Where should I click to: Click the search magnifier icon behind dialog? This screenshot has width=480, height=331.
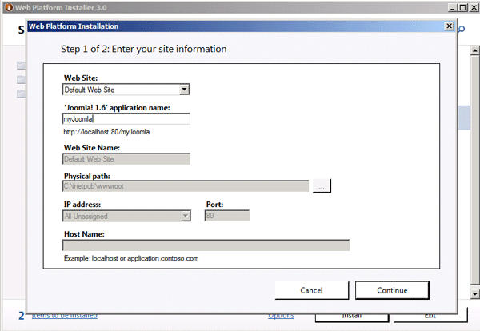pyautogui.click(x=462, y=30)
